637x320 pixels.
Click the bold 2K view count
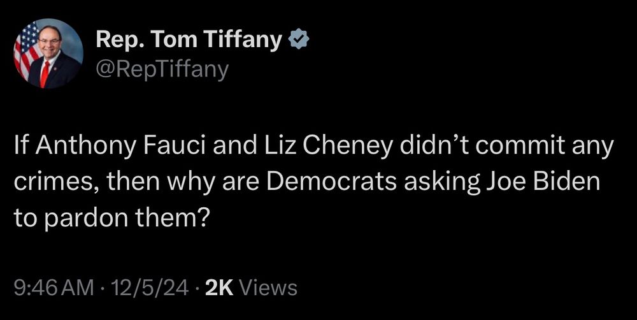(219, 288)
